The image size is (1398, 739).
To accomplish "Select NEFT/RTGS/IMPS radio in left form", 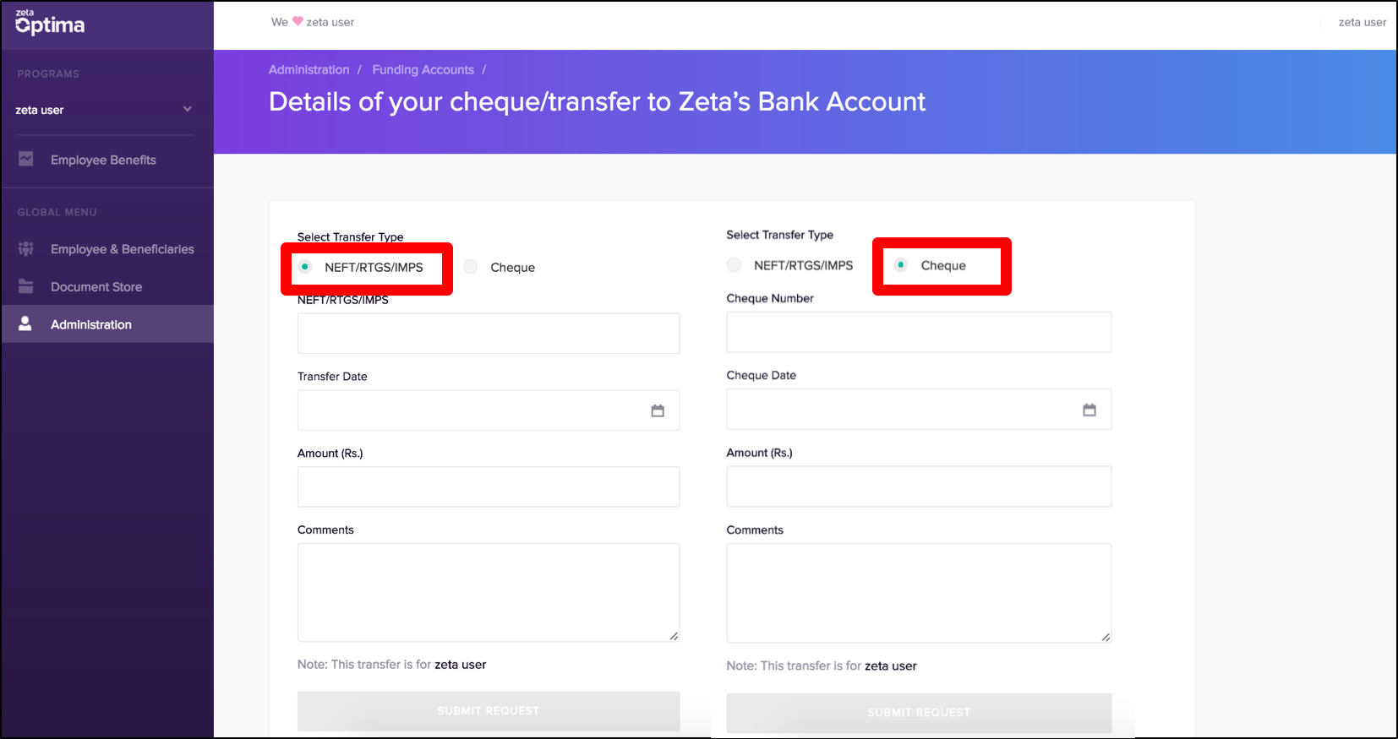I will pos(305,267).
